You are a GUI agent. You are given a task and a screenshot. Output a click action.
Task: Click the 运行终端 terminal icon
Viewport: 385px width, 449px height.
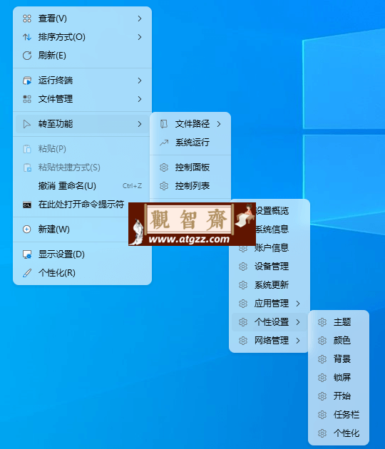click(x=27, y=81)
